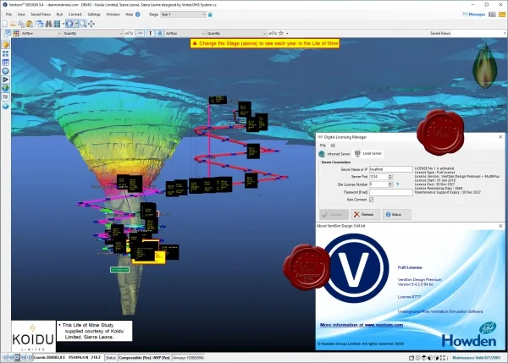Open the Stage dropdown
The image size is (508, 363).
pos(183,14)
